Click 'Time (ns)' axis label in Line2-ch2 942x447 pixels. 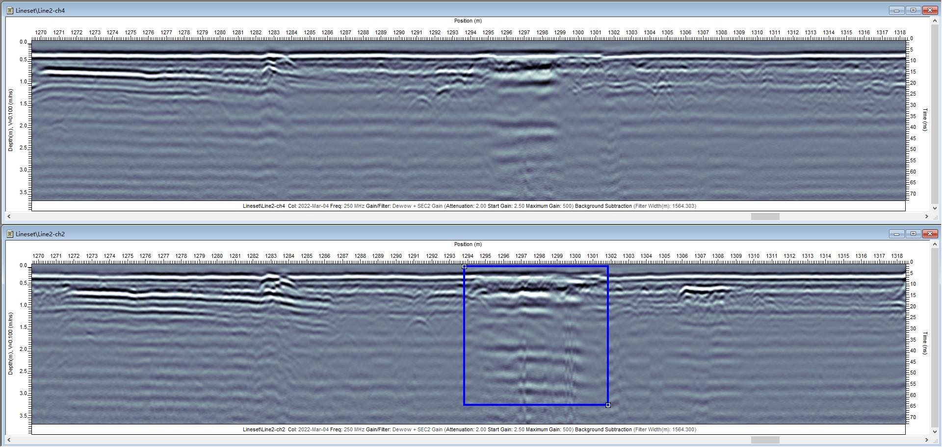click(925, 343)
